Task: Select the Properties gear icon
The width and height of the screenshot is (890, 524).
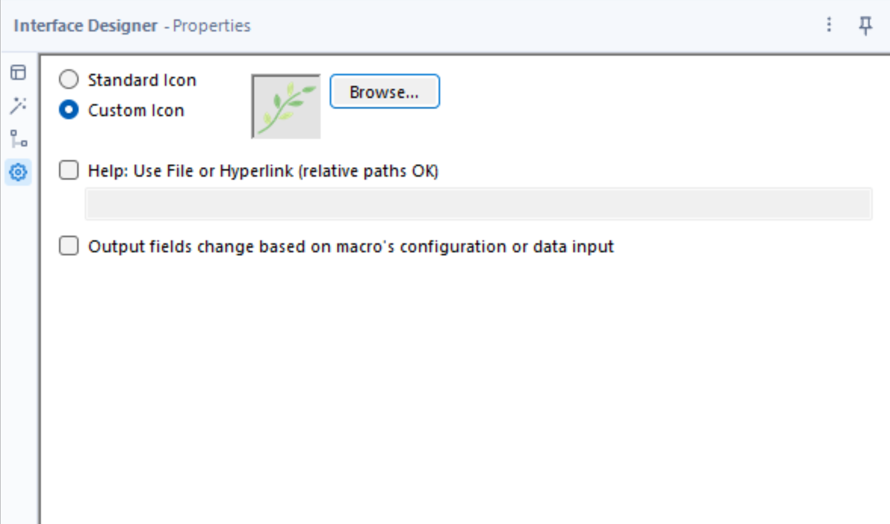Action: [x=18, y=172]
